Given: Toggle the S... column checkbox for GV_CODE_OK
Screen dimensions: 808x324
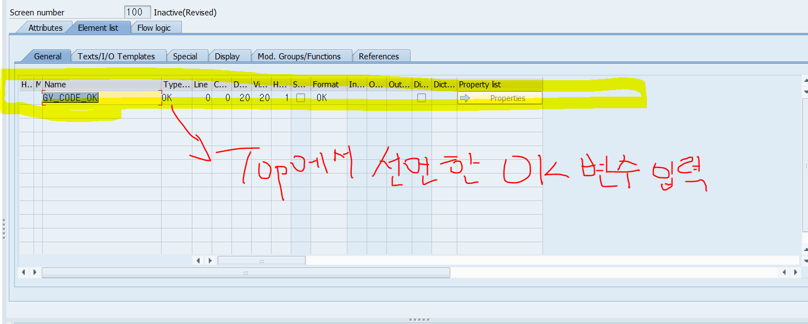Looking at the screenshot, I should 301,98.
